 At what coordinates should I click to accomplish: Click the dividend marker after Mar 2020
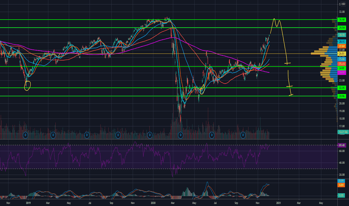click(180, 135)
